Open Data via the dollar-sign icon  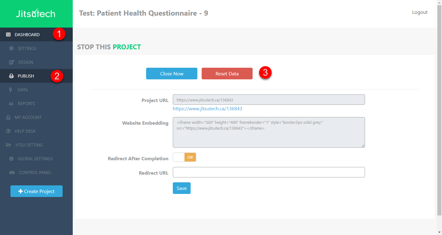point(11,89)
